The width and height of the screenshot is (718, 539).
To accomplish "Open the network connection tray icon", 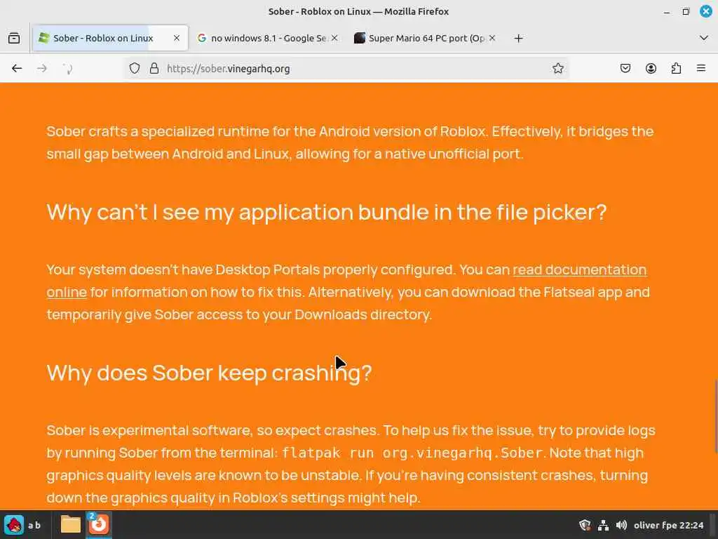I will click(603, 525).
